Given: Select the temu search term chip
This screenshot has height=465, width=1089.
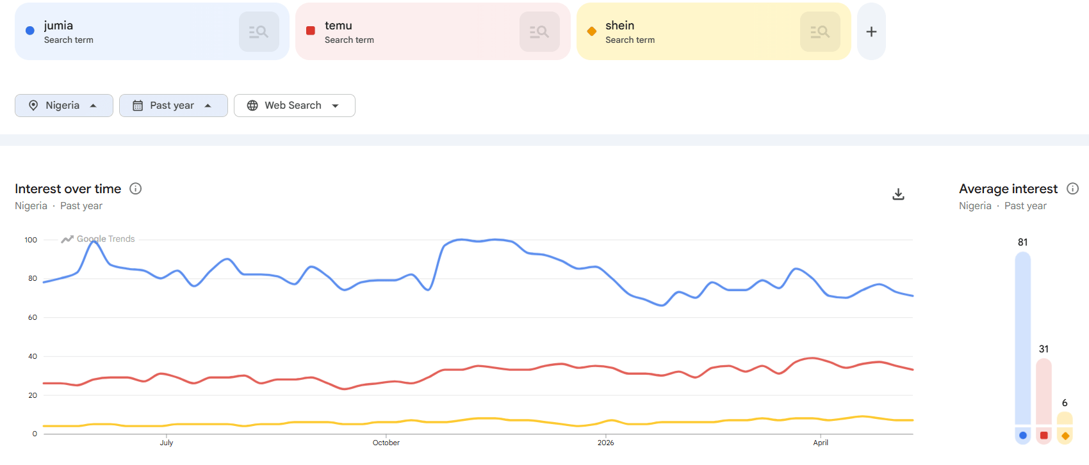Looking at the screenshot, I should 432,31.
